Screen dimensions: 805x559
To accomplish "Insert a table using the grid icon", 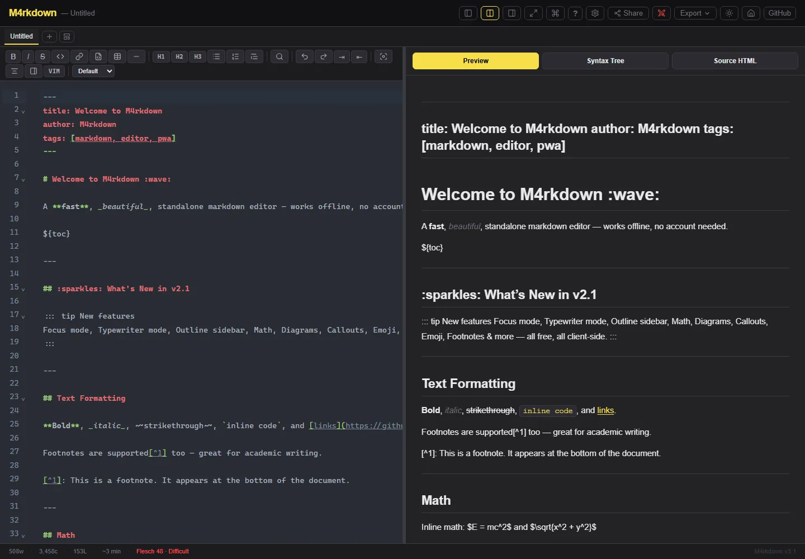I will point(117,56).
